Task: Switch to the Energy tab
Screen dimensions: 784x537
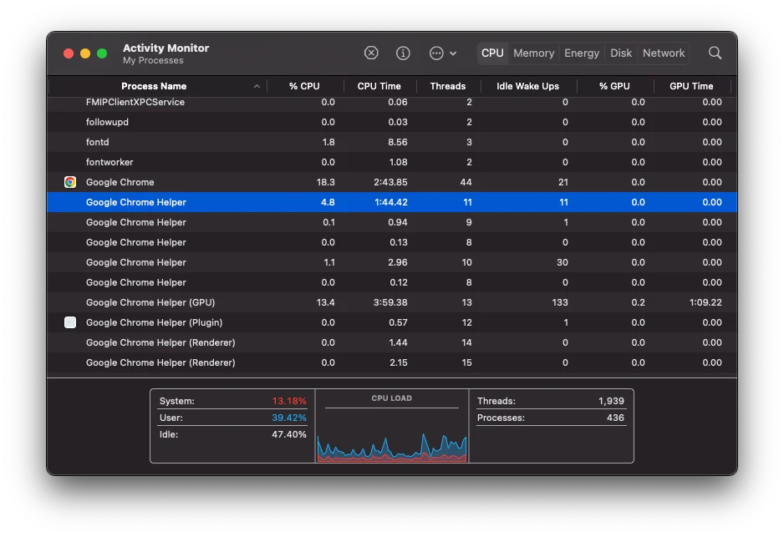Action: (582, 53)
